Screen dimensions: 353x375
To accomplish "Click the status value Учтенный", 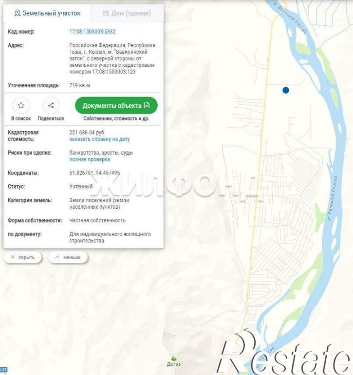I will coord(81,187).
